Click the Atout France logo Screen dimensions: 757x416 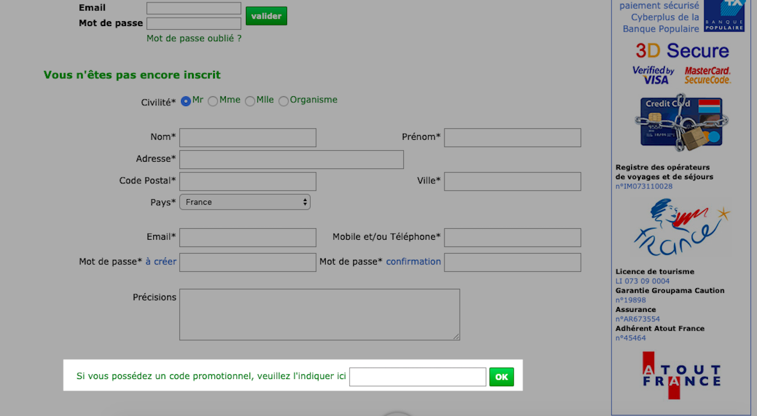(681, 375)
